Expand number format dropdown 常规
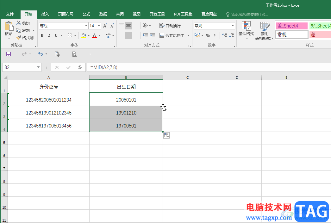This screenshot has height=223, width=331. click(x=233, y=26)
